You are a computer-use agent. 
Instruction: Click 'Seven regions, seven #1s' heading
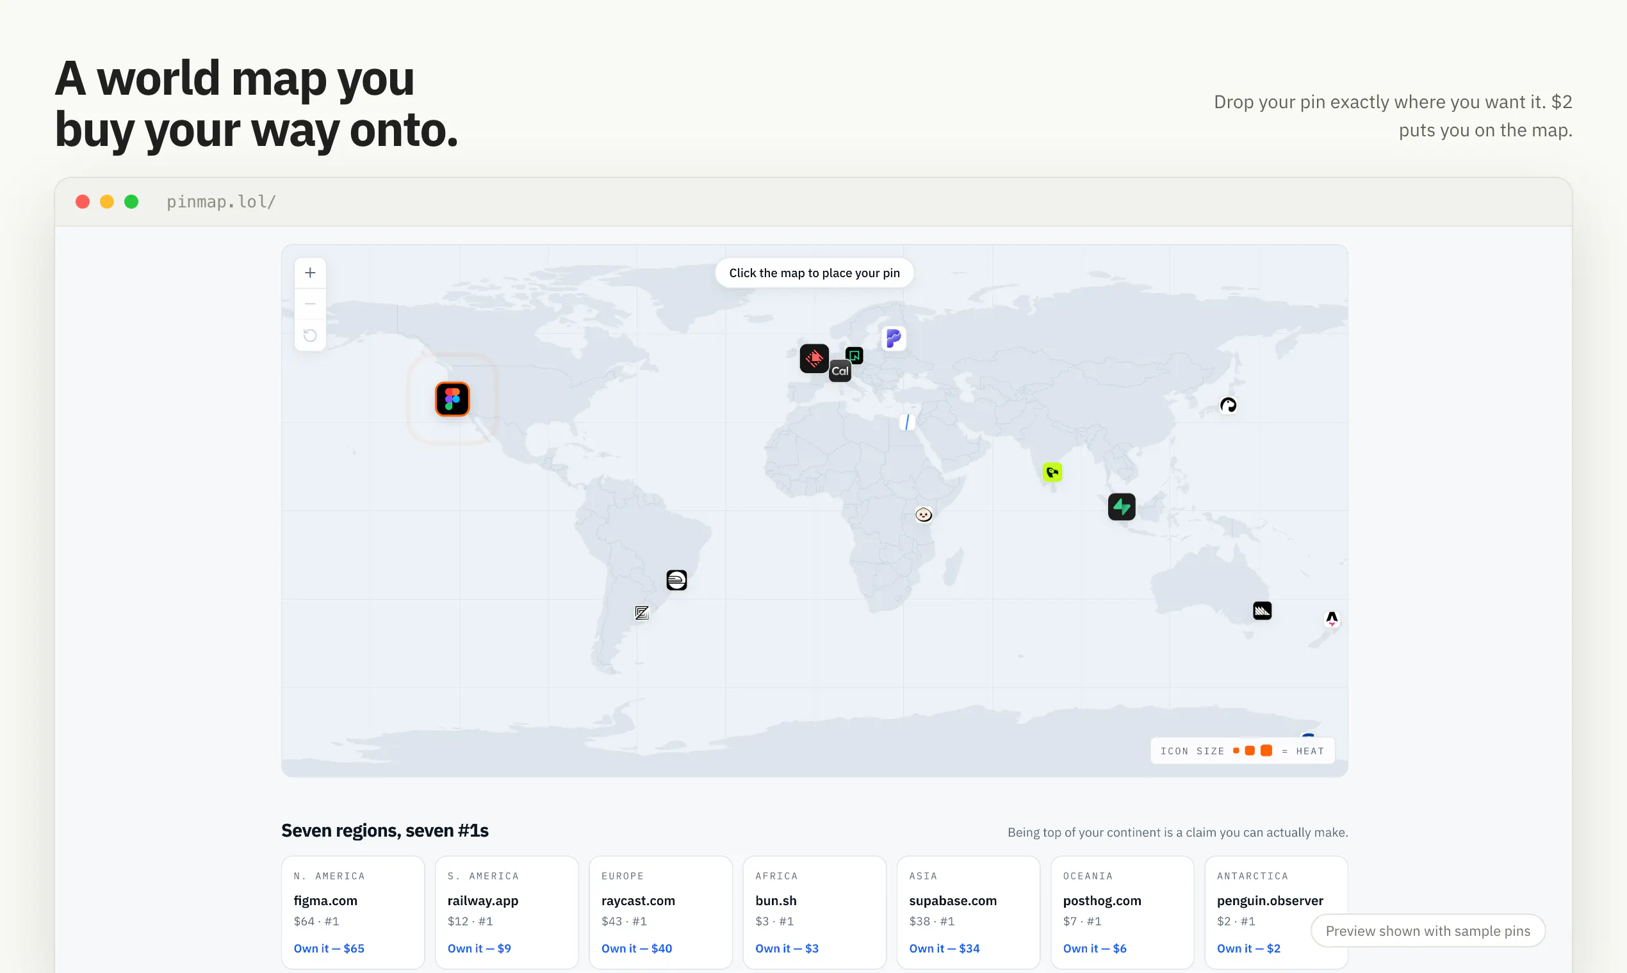[384, 830]
